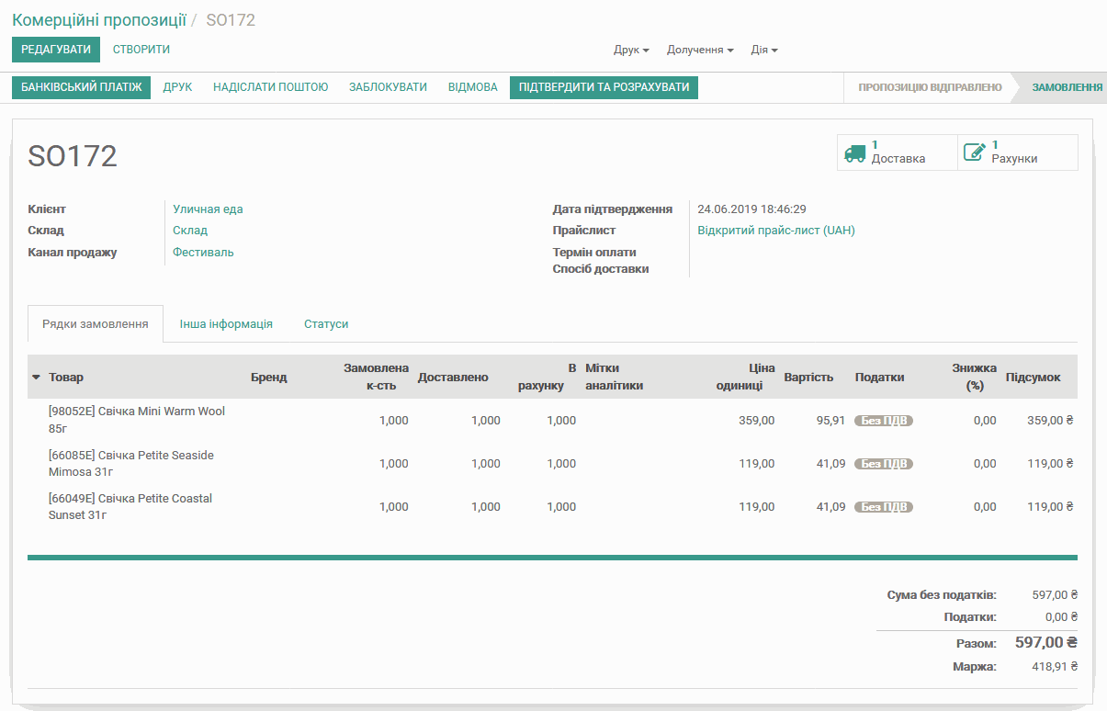Open the Комерційні пропозиції breadcrumb link

[x=99, y=20]
